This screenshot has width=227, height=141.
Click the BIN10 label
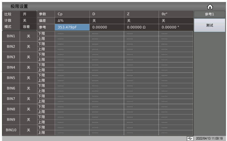pyautogui.click(x=11, y=130)
